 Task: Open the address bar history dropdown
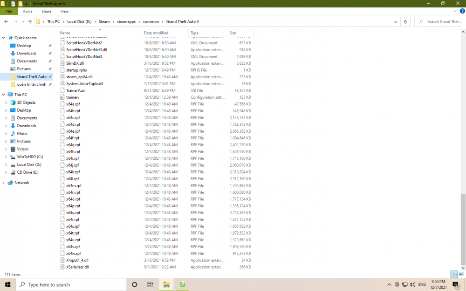pos(397,22)
